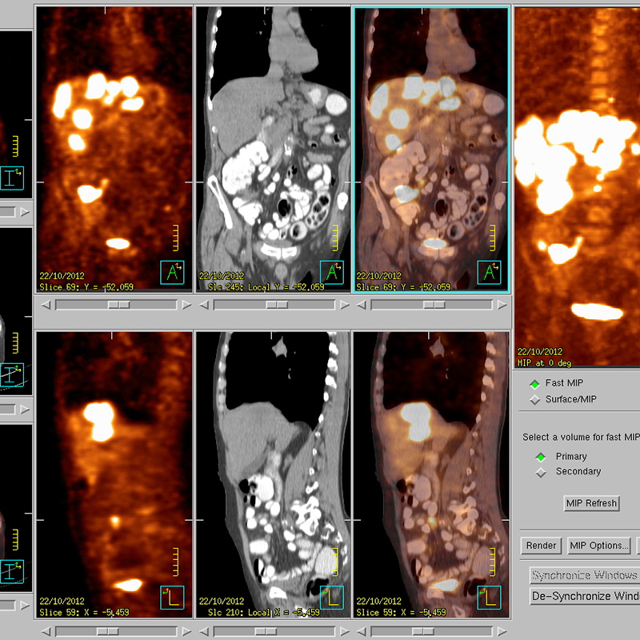The image size is (640, 640).
Task: Click the A orientation icon in the coronal PET view
Action: coord(172,272)
